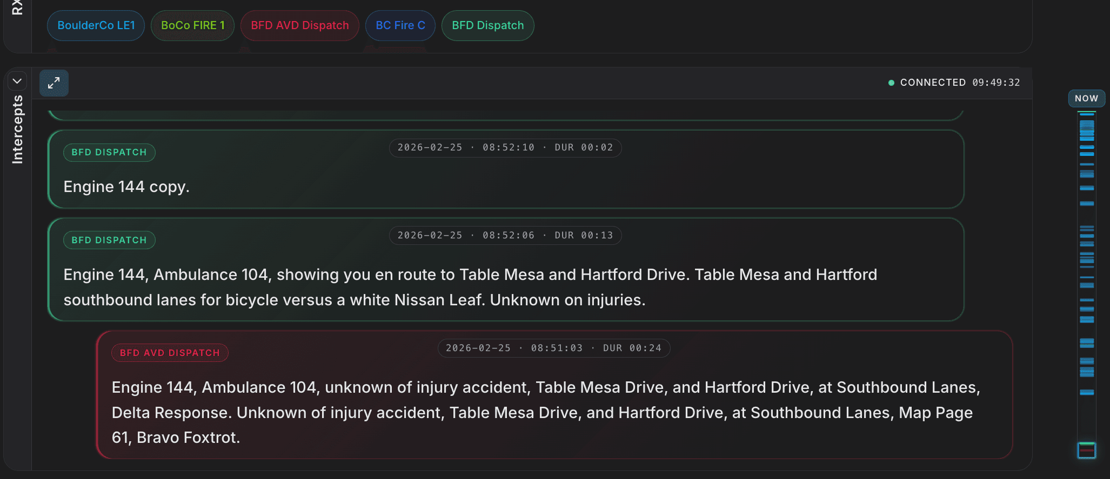Screen dimensions: 1110x479
Task: Click the topmost blue timeline marker under NOW
Action: pyautogui.click(x=1086, y=114)
